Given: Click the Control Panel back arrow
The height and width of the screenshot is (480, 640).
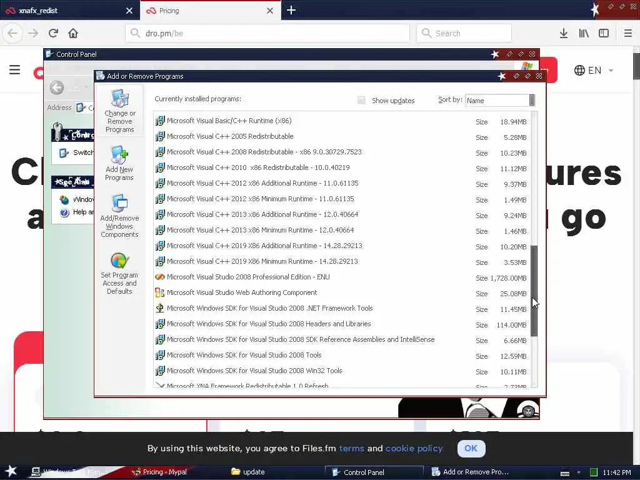Looking at the screenshot, I should (57, 87).
